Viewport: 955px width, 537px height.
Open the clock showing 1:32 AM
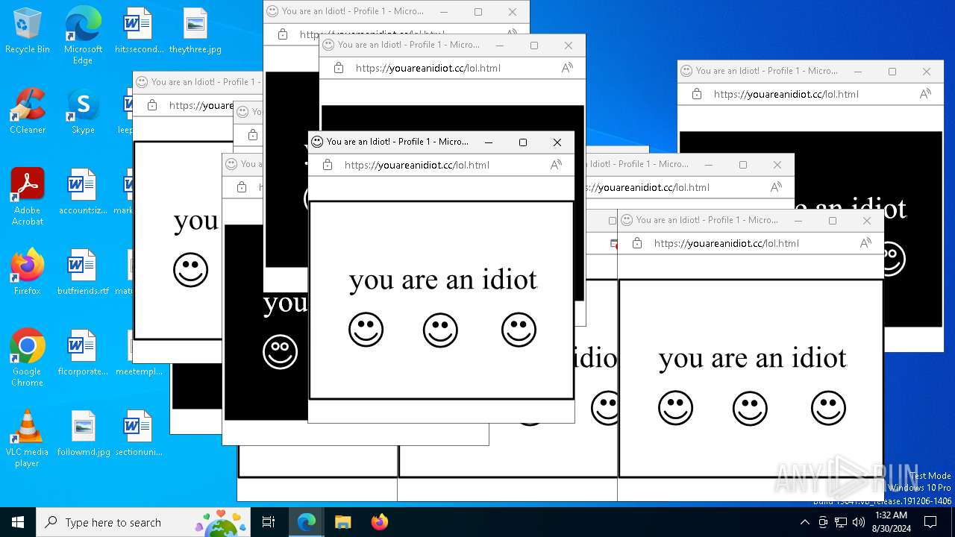click(x=891, y=522)
